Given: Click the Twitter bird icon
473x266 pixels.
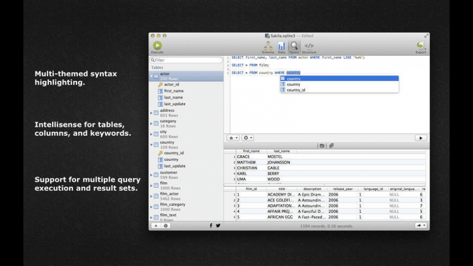Looking at the screenshot, I should [218, 225].
